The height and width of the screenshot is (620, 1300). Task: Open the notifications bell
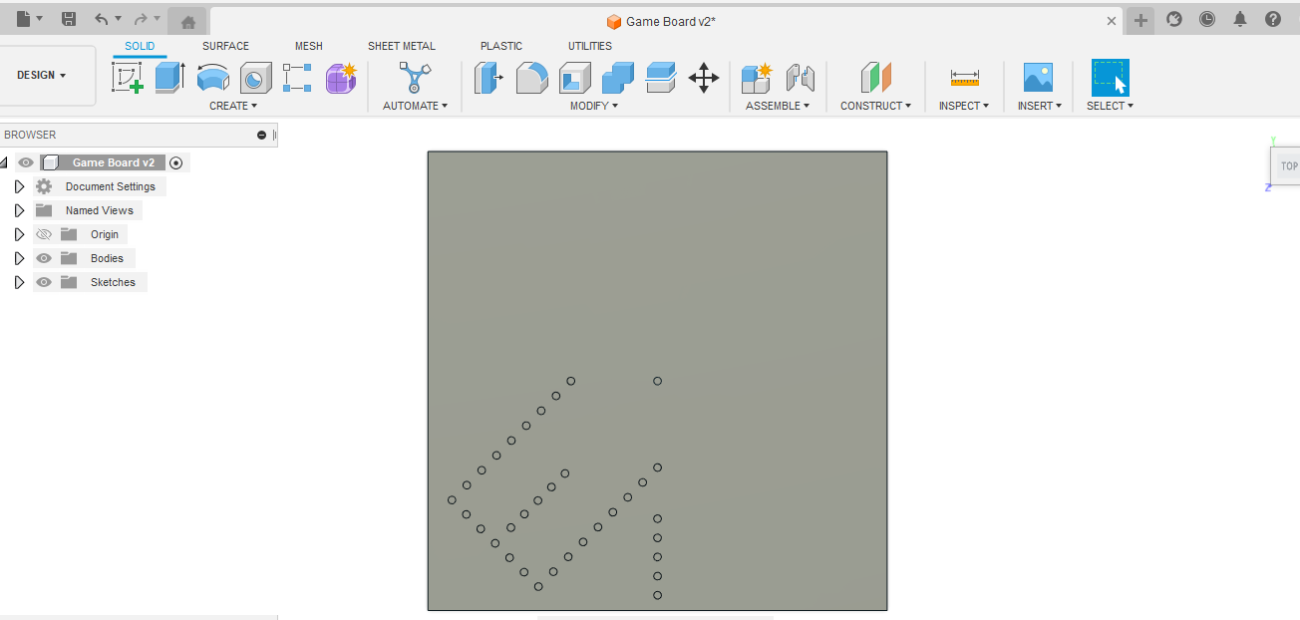1240,19
